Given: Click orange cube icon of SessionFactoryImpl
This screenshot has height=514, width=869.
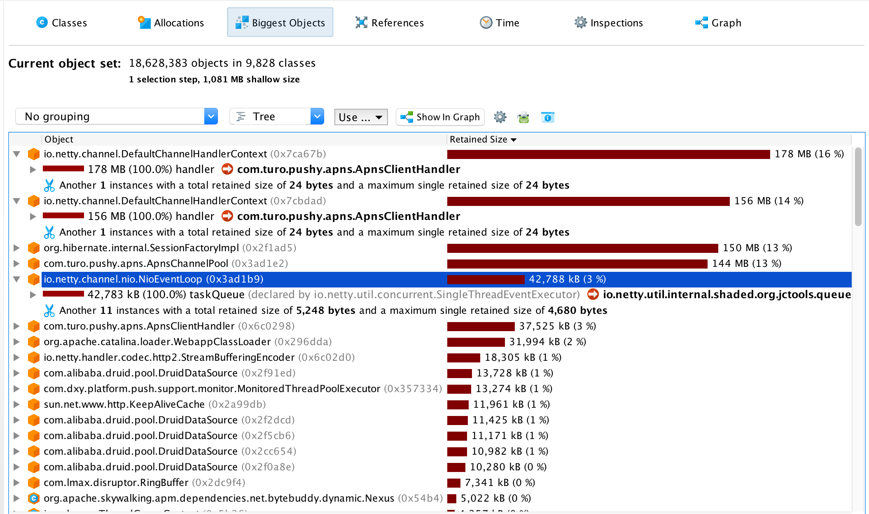Looking at the screenshot, I should (33, 248).
